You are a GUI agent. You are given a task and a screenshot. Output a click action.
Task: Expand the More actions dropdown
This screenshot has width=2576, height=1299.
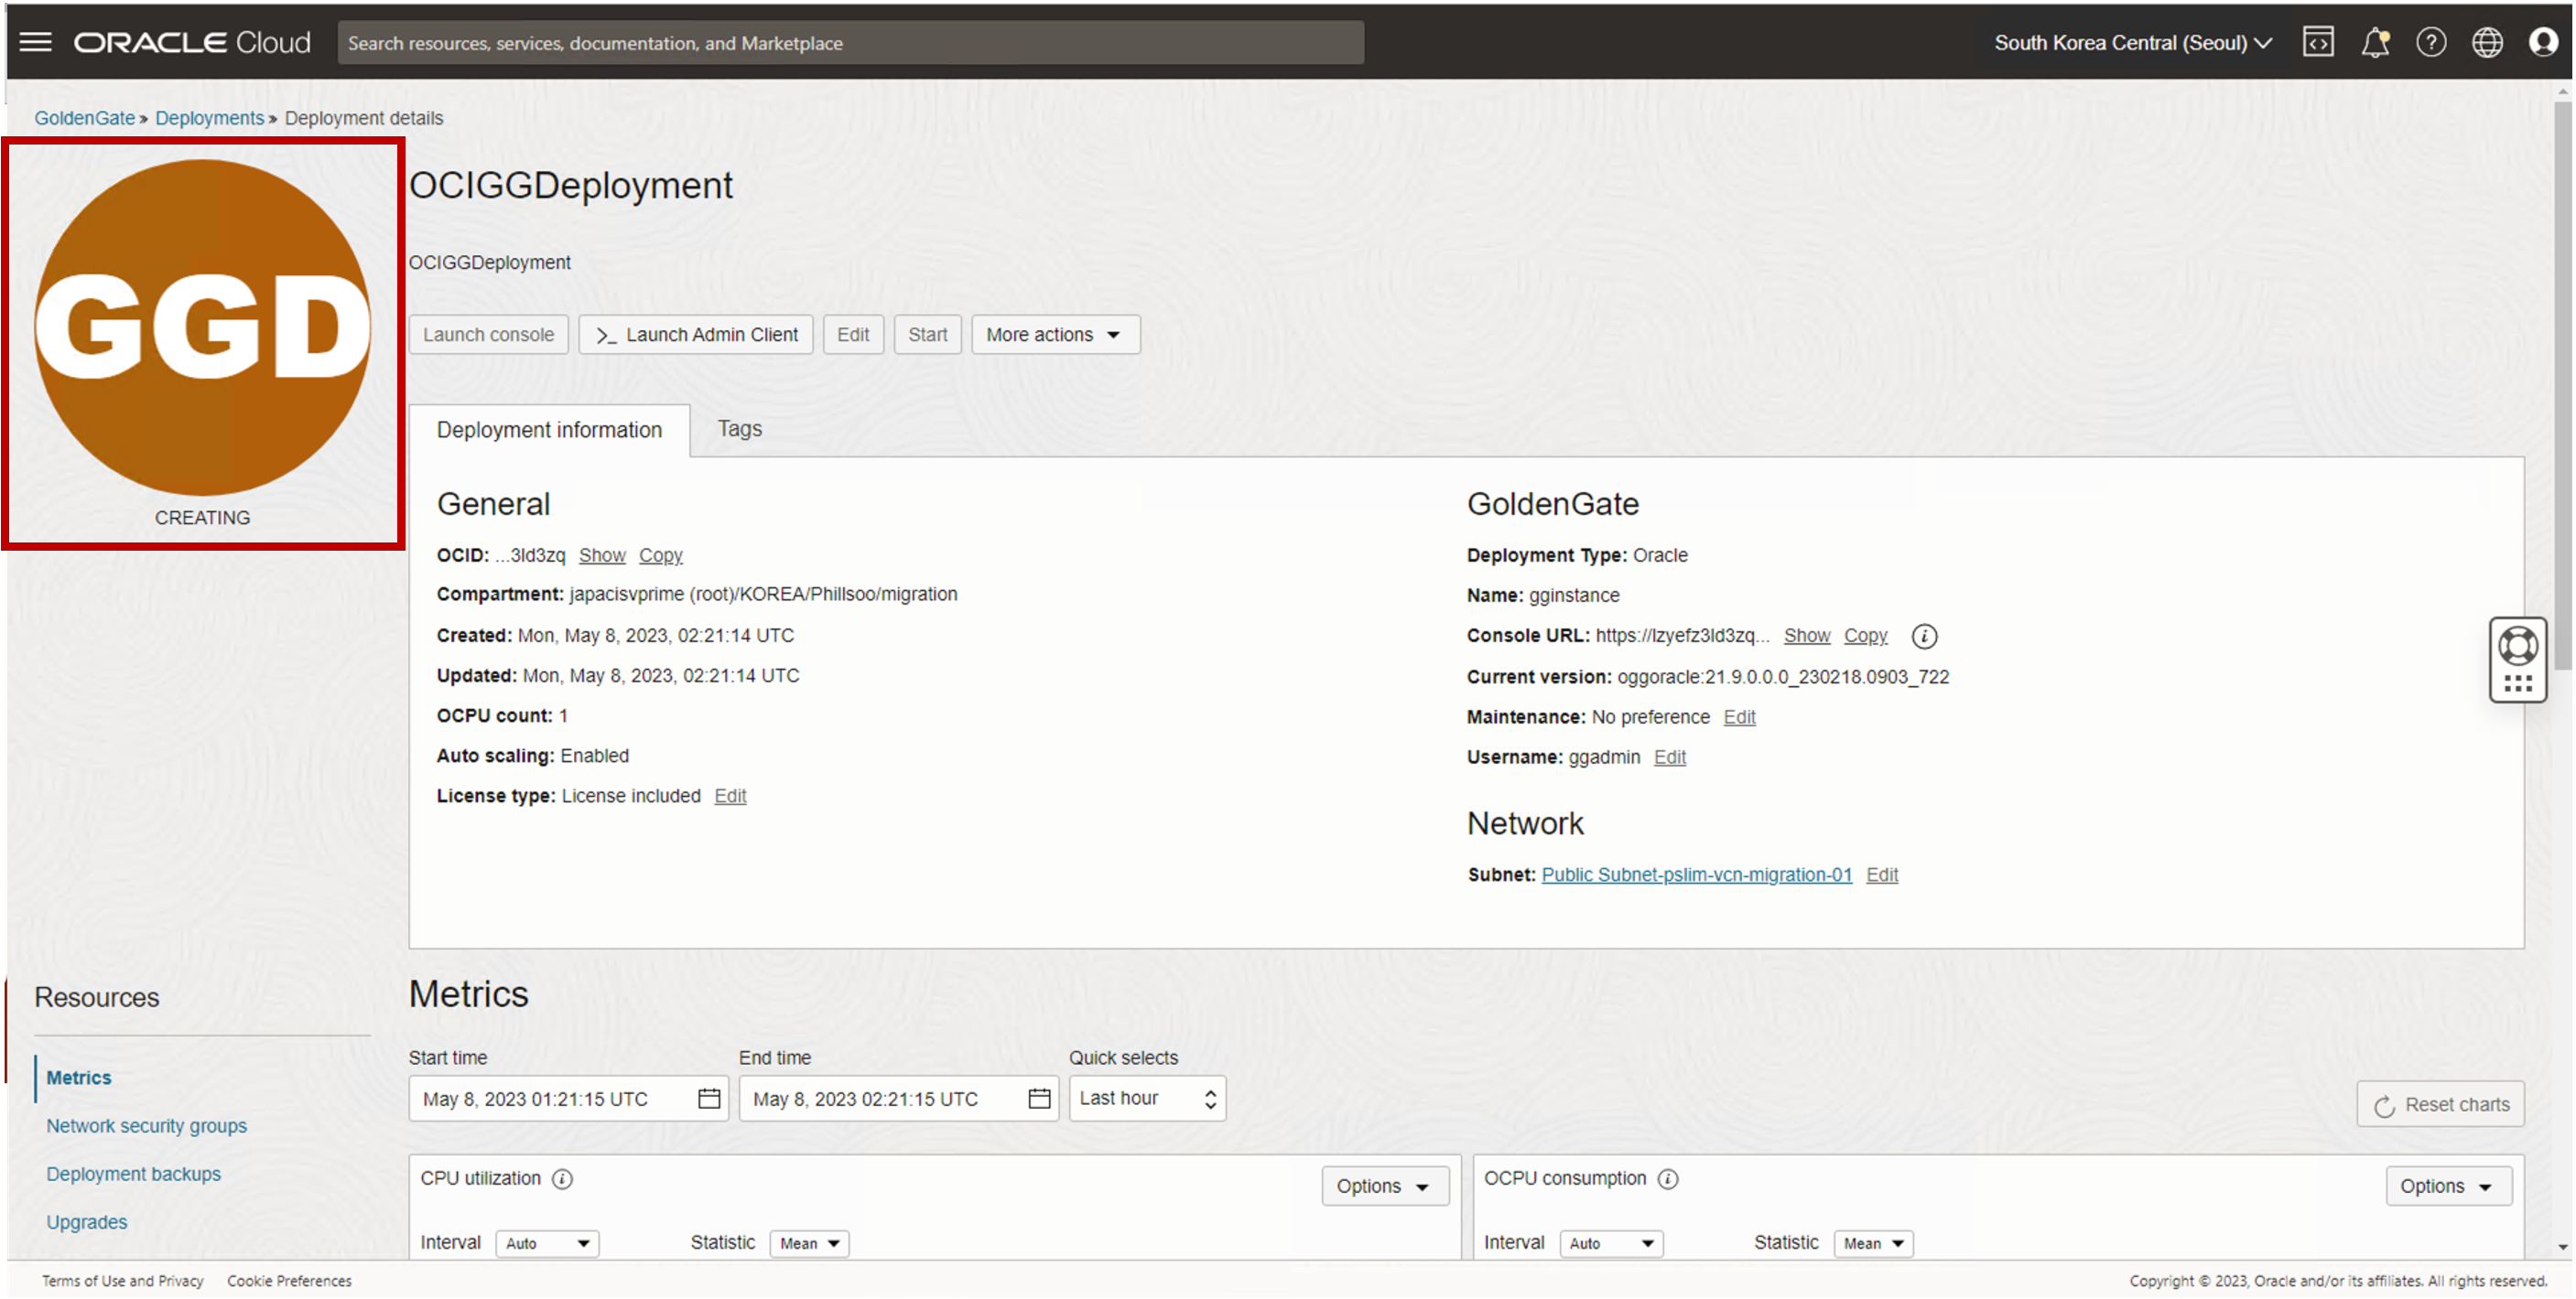tap(1055, 335)
